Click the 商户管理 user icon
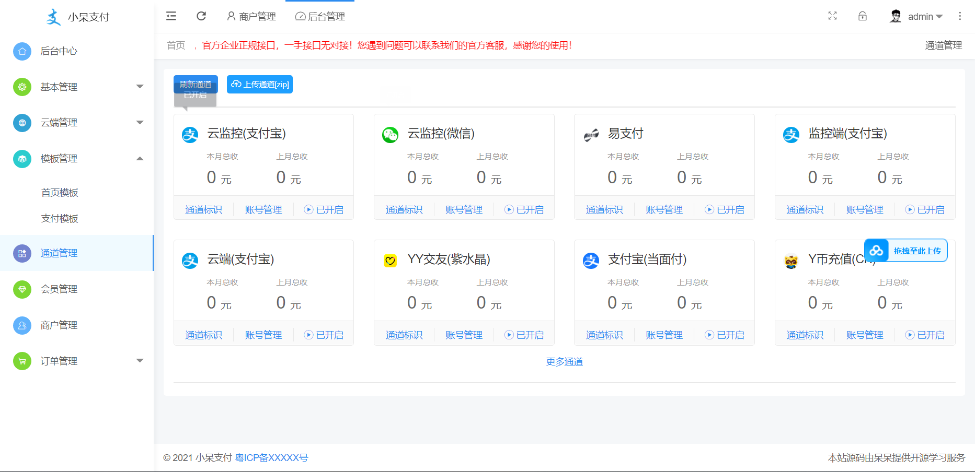The height and width of the screenshot is (472, 975). pyautogui.click(x=22, y=325)
